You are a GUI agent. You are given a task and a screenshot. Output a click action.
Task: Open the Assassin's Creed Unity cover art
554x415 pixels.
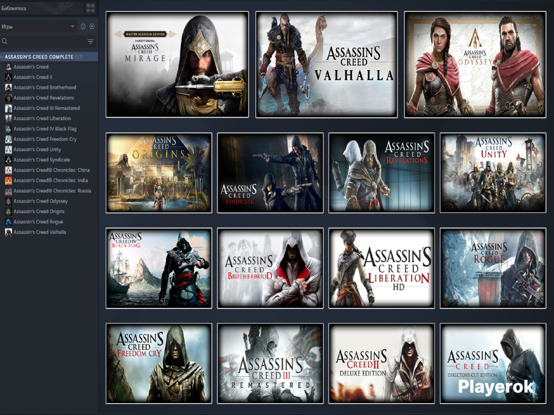pos(493,173)
